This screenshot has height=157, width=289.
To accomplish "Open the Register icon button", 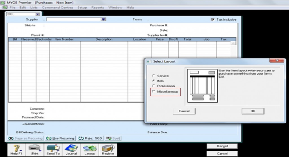I will pyautogui.click(x=108, y=150).
